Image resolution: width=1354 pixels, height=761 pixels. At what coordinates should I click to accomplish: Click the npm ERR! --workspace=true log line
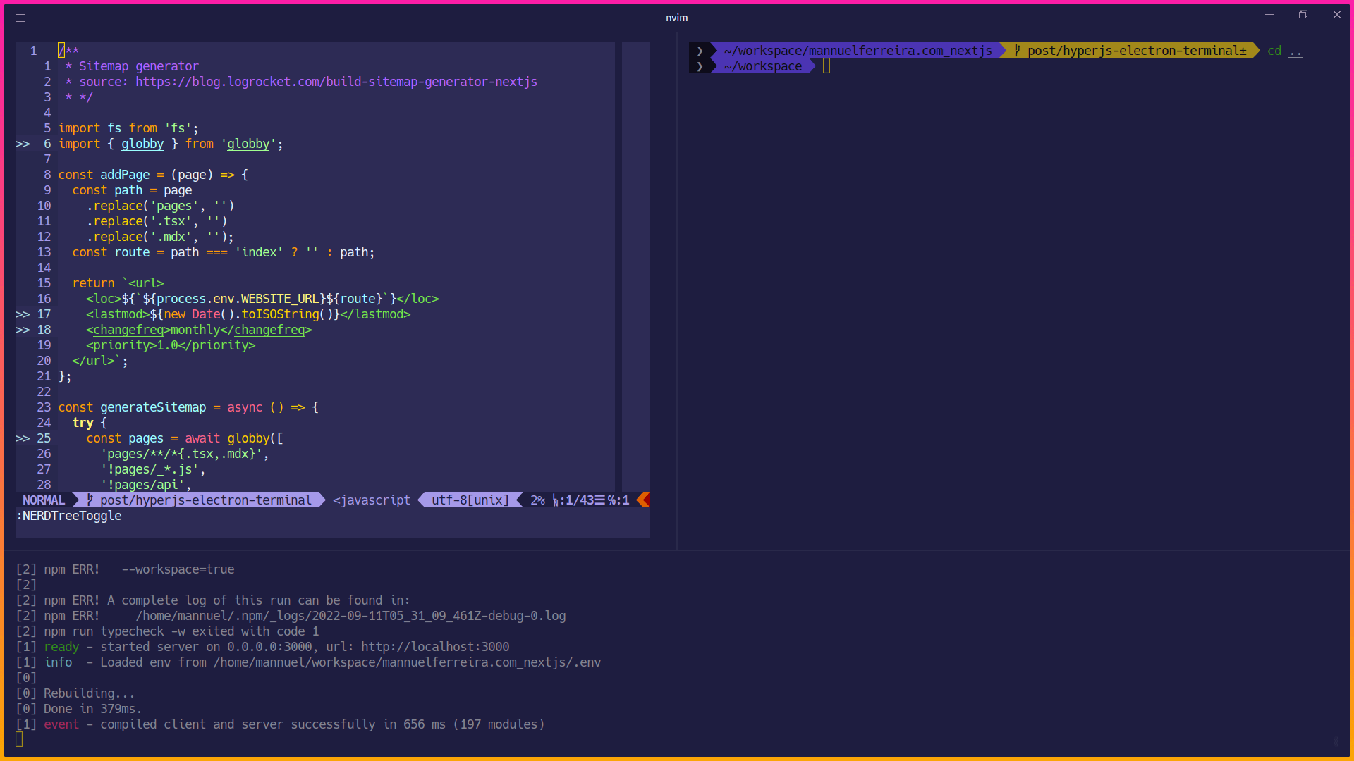pos(125,569)
